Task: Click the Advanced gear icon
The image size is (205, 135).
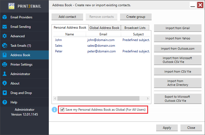Action: pyautogui.click(x=5, y=36)
